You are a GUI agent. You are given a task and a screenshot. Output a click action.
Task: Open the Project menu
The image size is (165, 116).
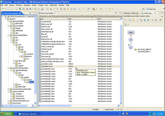(41, 5)
